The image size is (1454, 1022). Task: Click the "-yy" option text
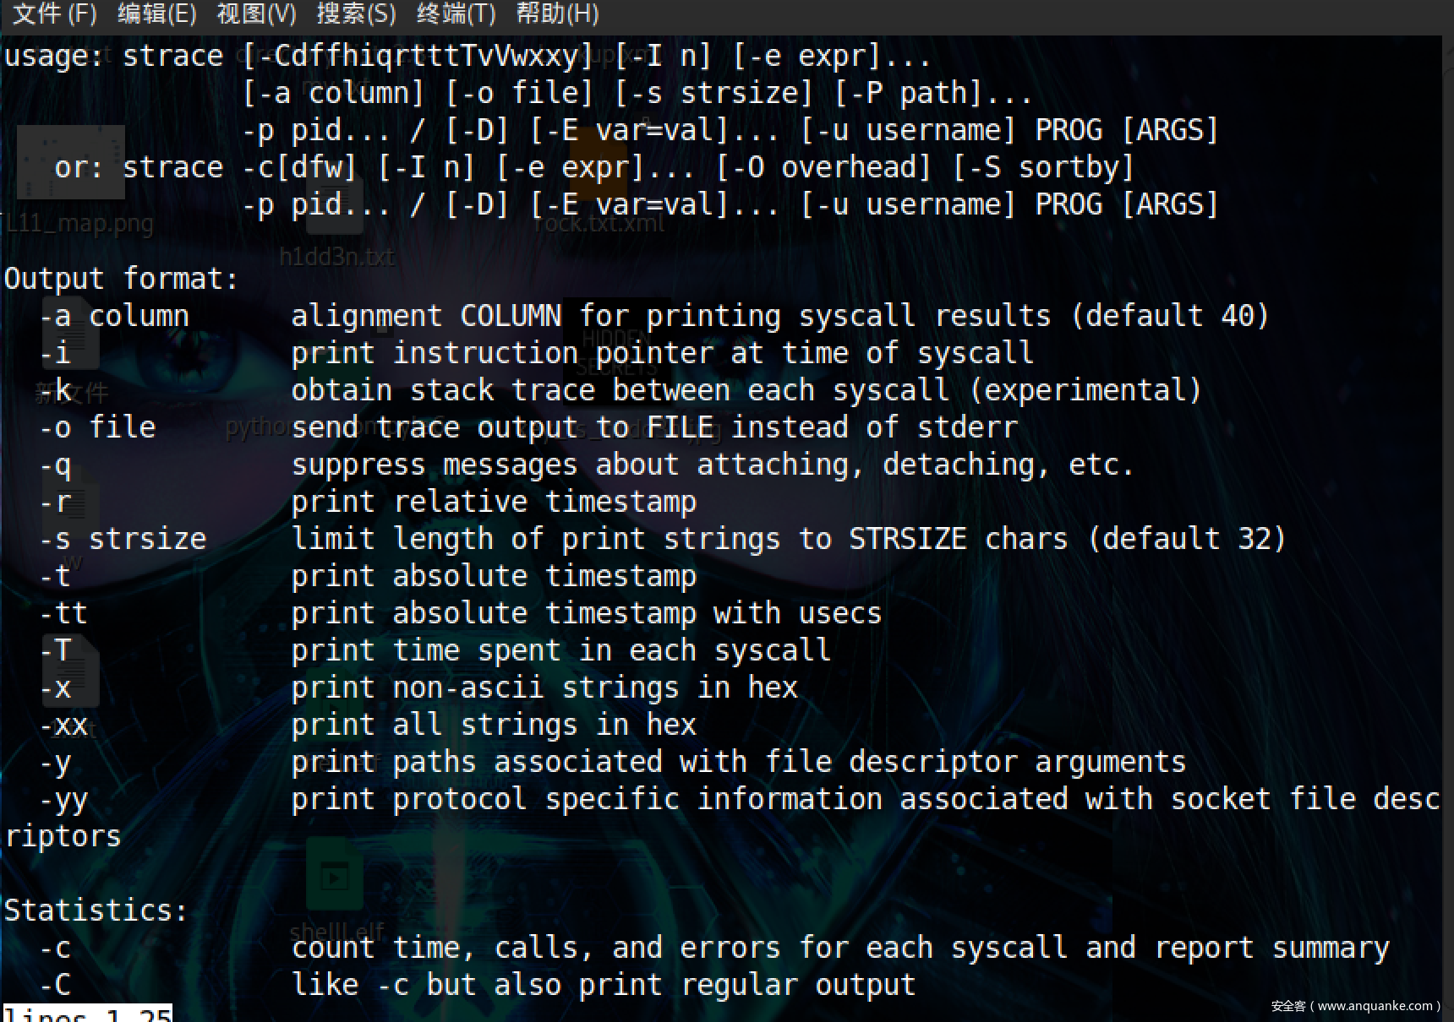click(x=63, y=799)
